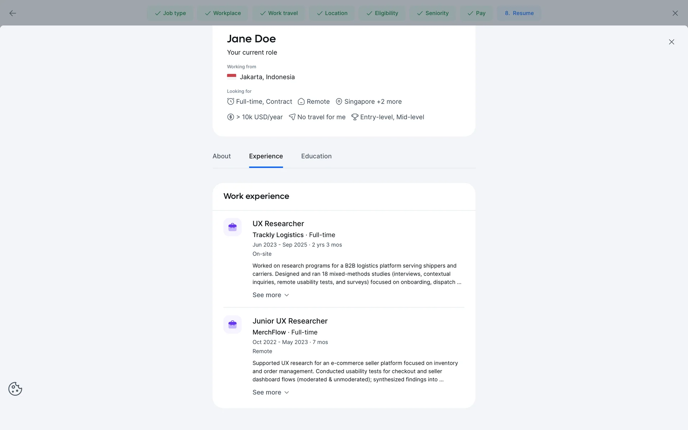Image resolution: width=688 pixels, height=430 pixels.
Task: Open cookie preferences icon
Action: (15, 389)
